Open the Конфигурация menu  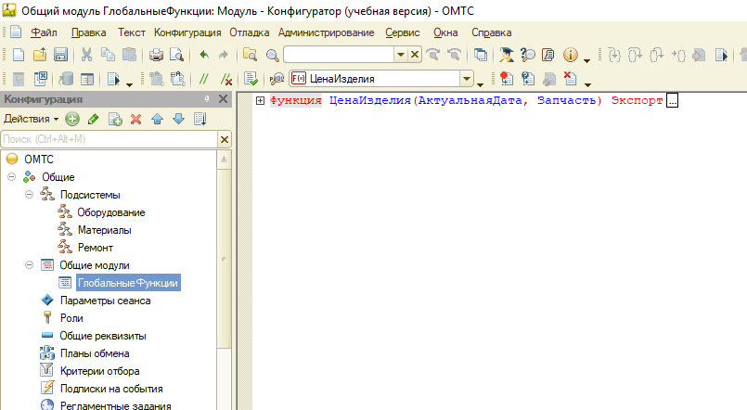187,32
